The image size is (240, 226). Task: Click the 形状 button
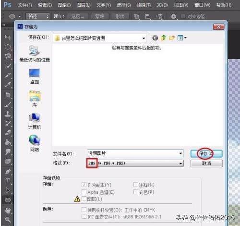pyautogui.click(x=120, y=16)
